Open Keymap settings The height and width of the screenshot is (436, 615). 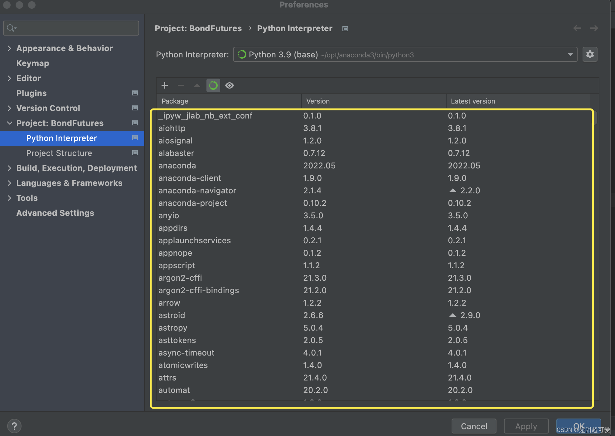(33, 63)
